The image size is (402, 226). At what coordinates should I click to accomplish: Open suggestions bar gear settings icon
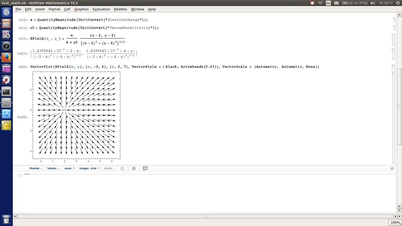pos(134,168)
